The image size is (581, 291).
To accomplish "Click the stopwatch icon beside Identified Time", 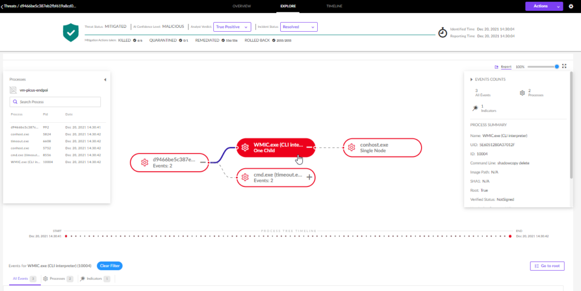I will pyautogui.click(x=443, y=32).
